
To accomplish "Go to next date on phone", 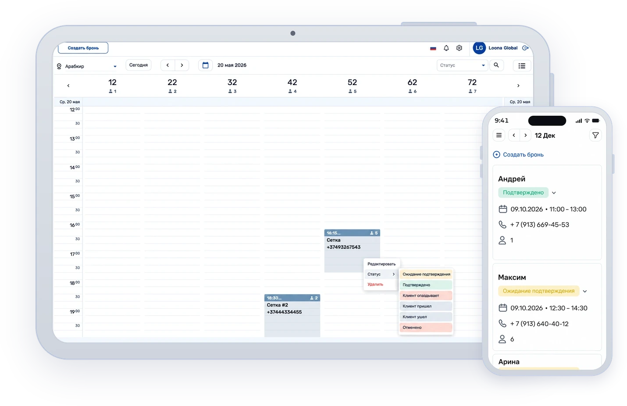I will (x=525, y=135).
